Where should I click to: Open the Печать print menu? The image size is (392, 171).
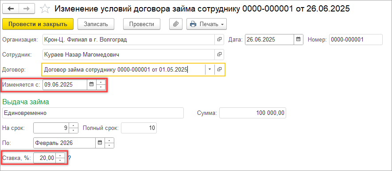click(x=206, y=24)
